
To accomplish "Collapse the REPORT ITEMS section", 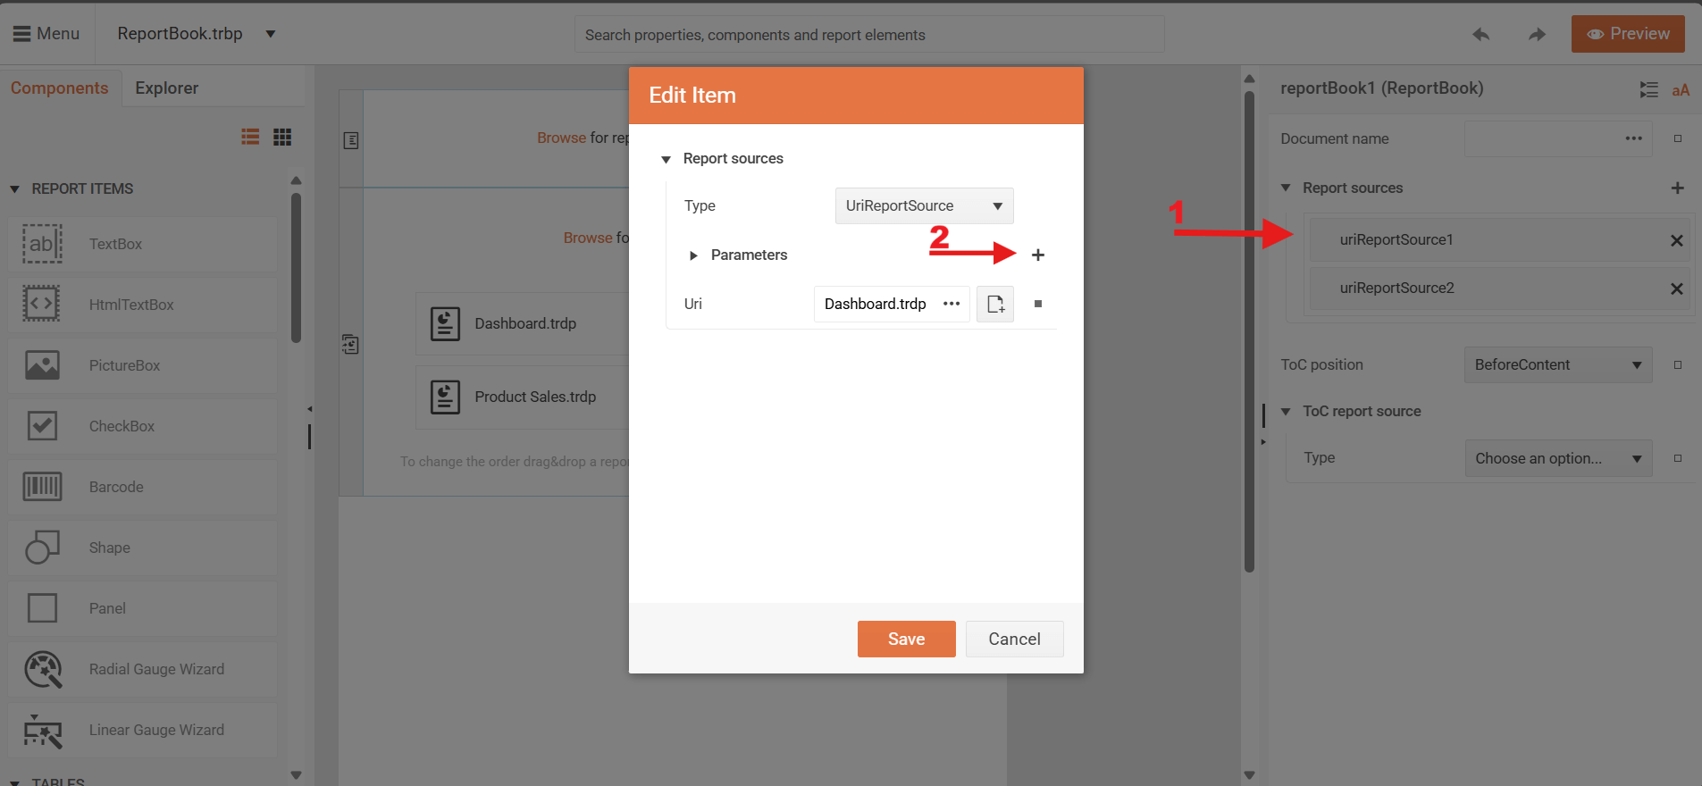I will (x=14, y=189).
